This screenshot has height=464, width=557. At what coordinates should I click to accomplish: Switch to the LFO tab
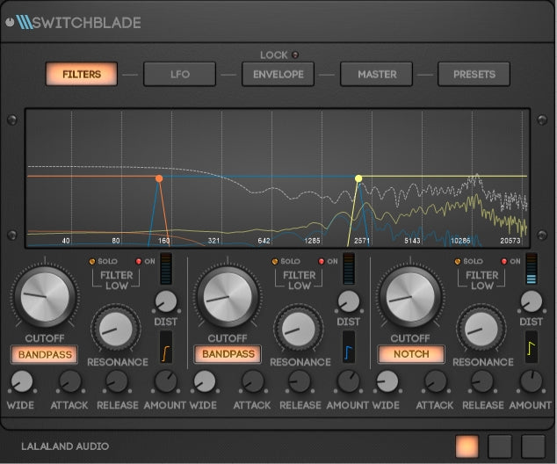click(x=179, y=75)
